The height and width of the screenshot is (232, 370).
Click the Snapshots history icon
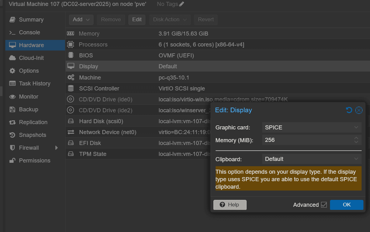click(12, 135)
